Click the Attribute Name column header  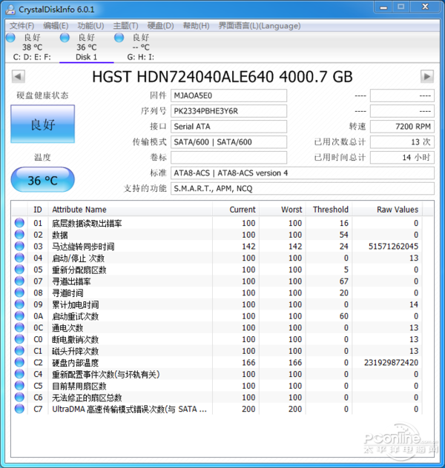pos(130,210)
